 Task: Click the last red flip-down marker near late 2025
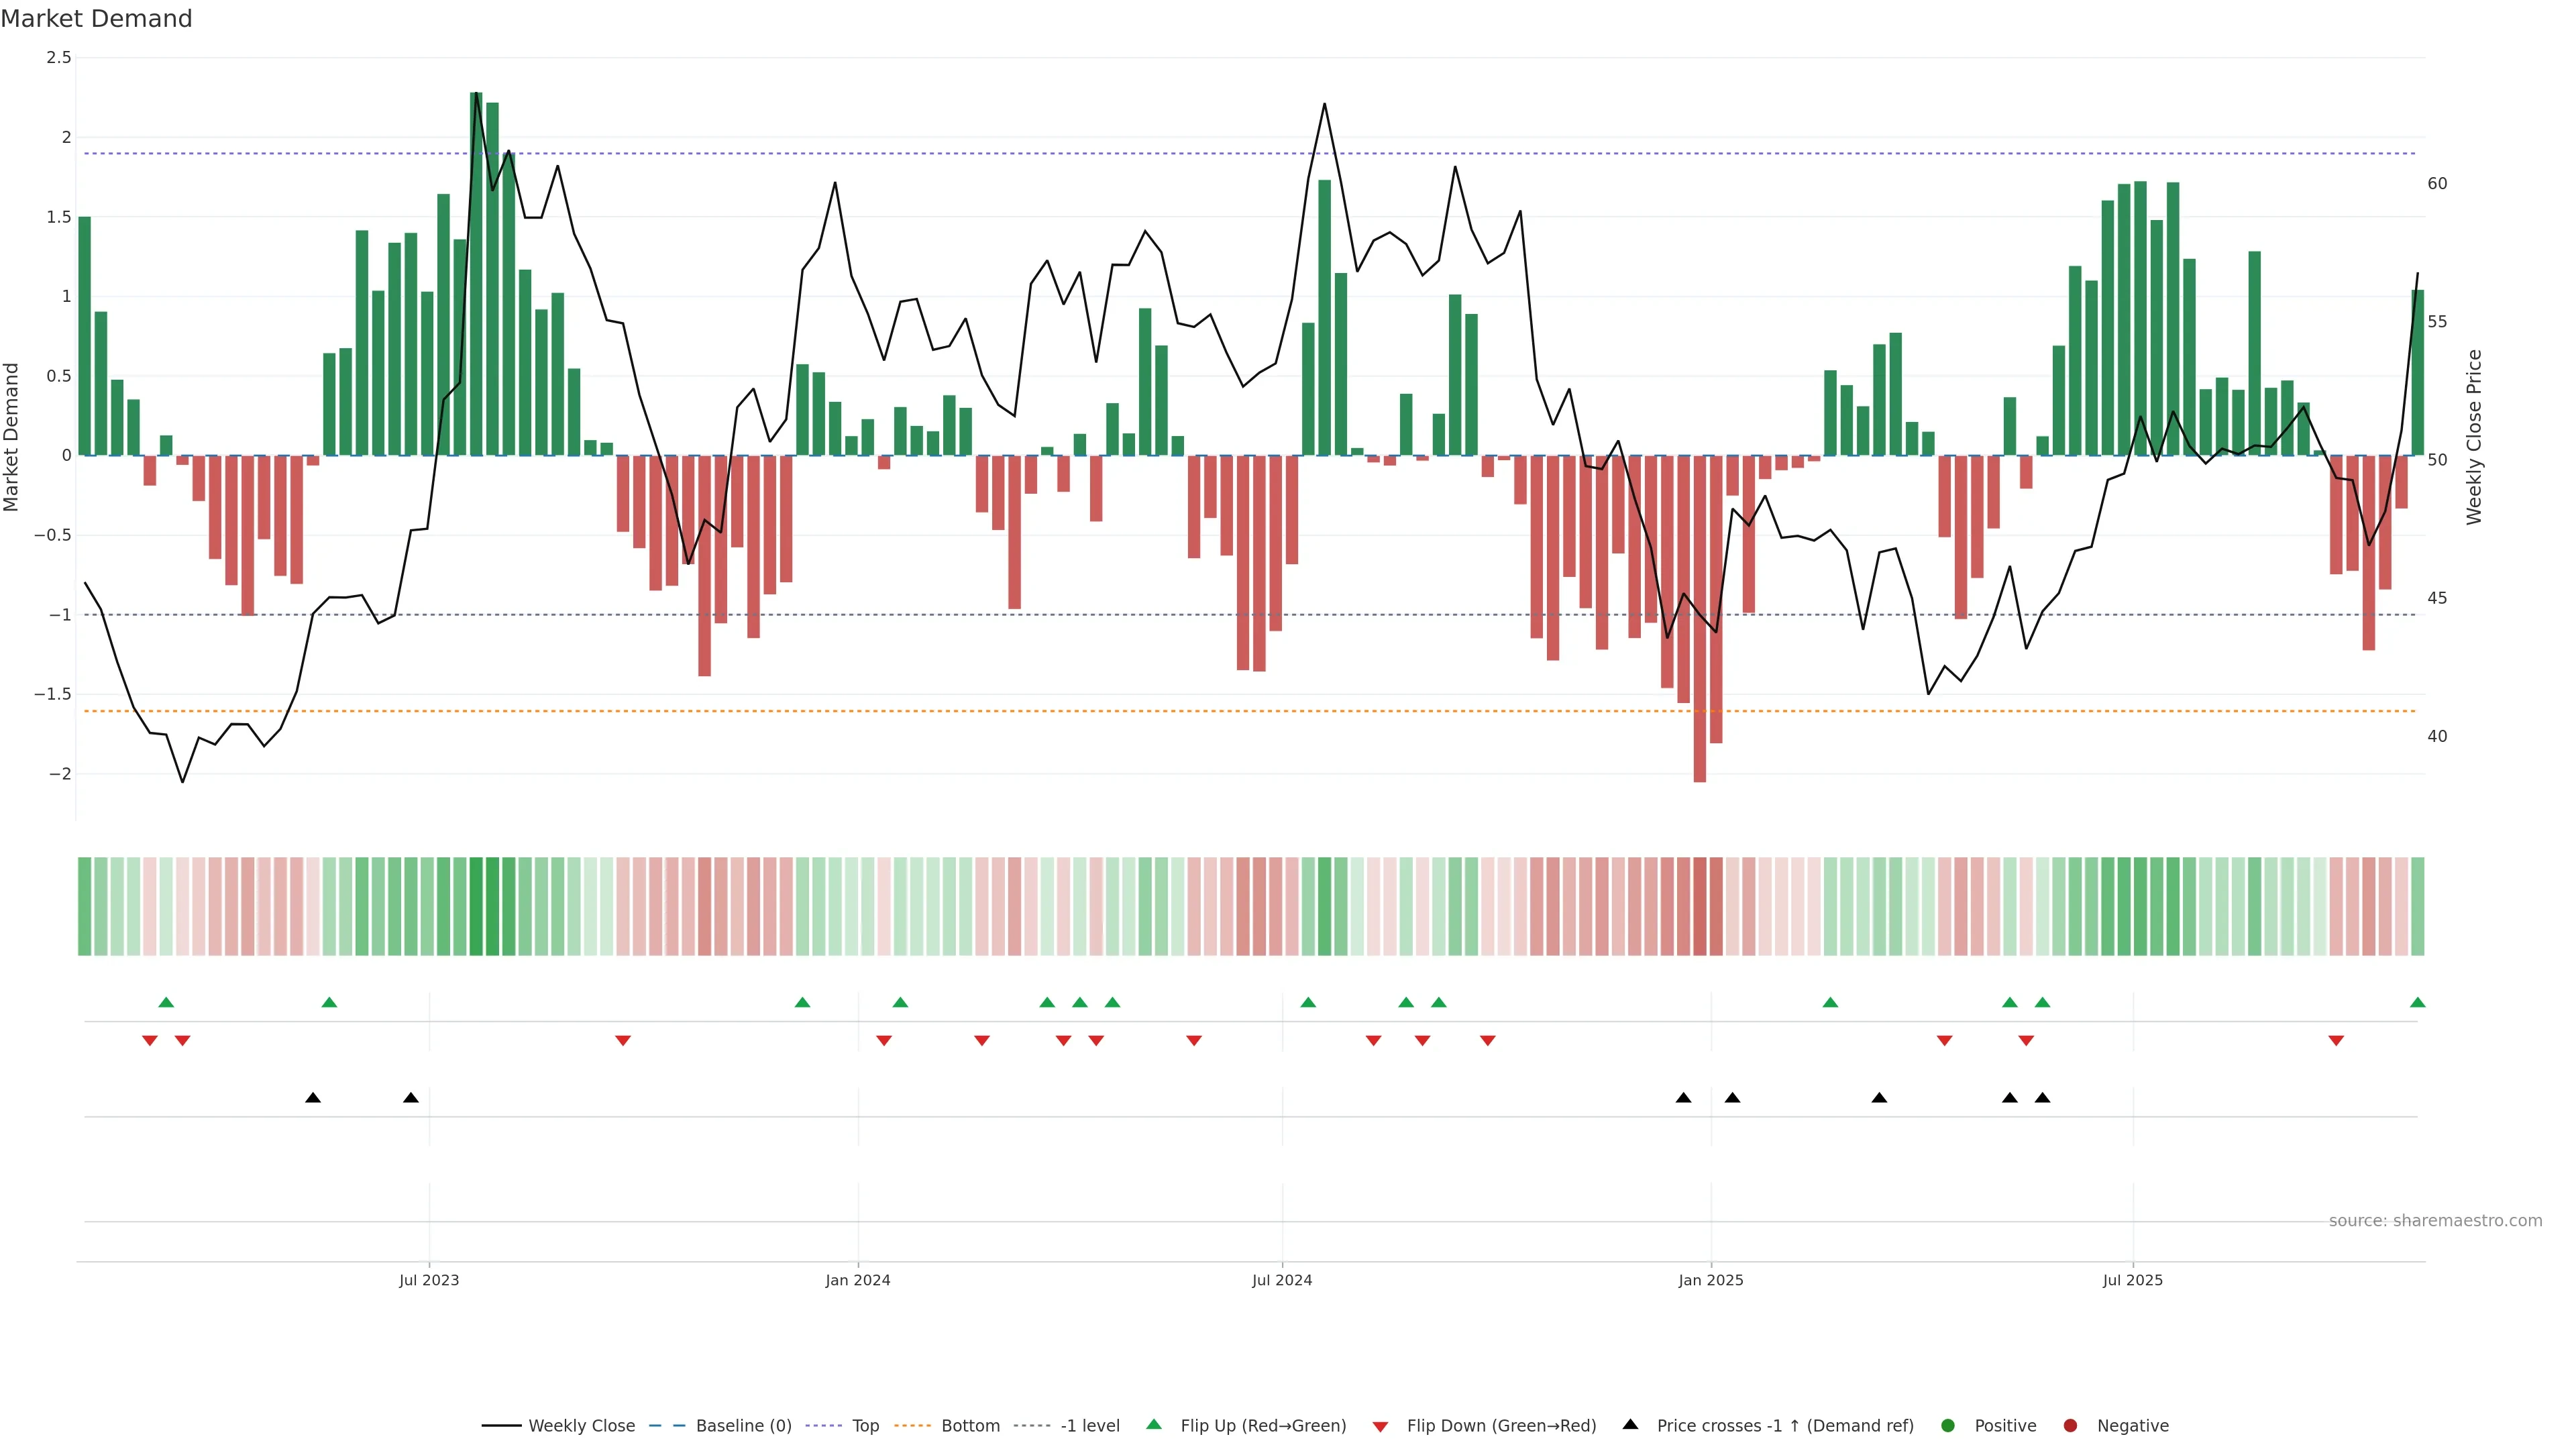2336,1041
